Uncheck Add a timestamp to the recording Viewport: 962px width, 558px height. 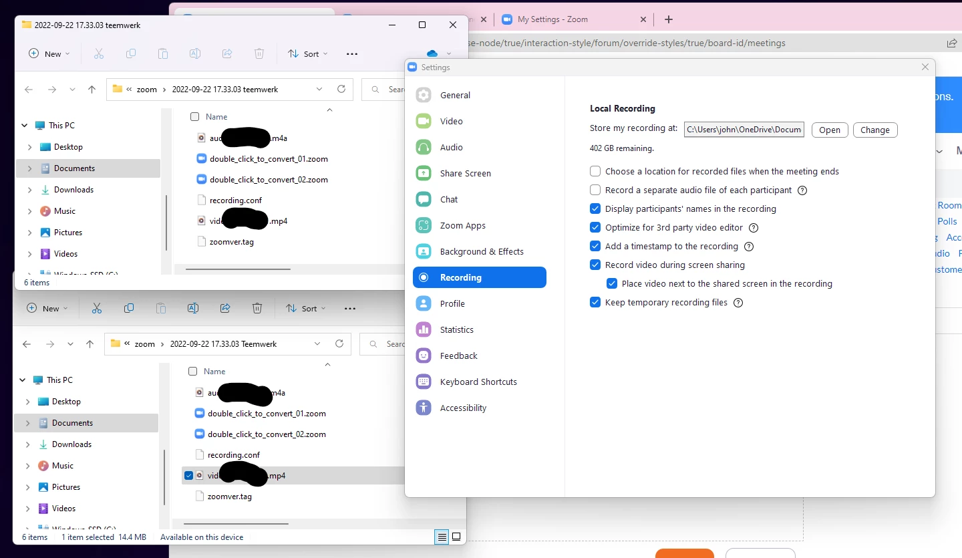pyautogui.click(x=595, y=246)
